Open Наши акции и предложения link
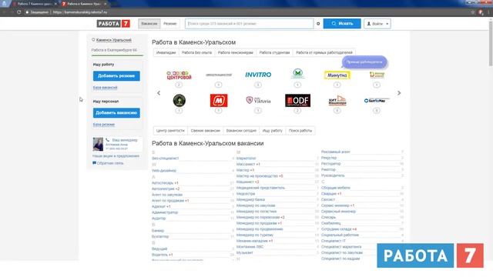This screenshot has width=493, height=277. (116, 155)
